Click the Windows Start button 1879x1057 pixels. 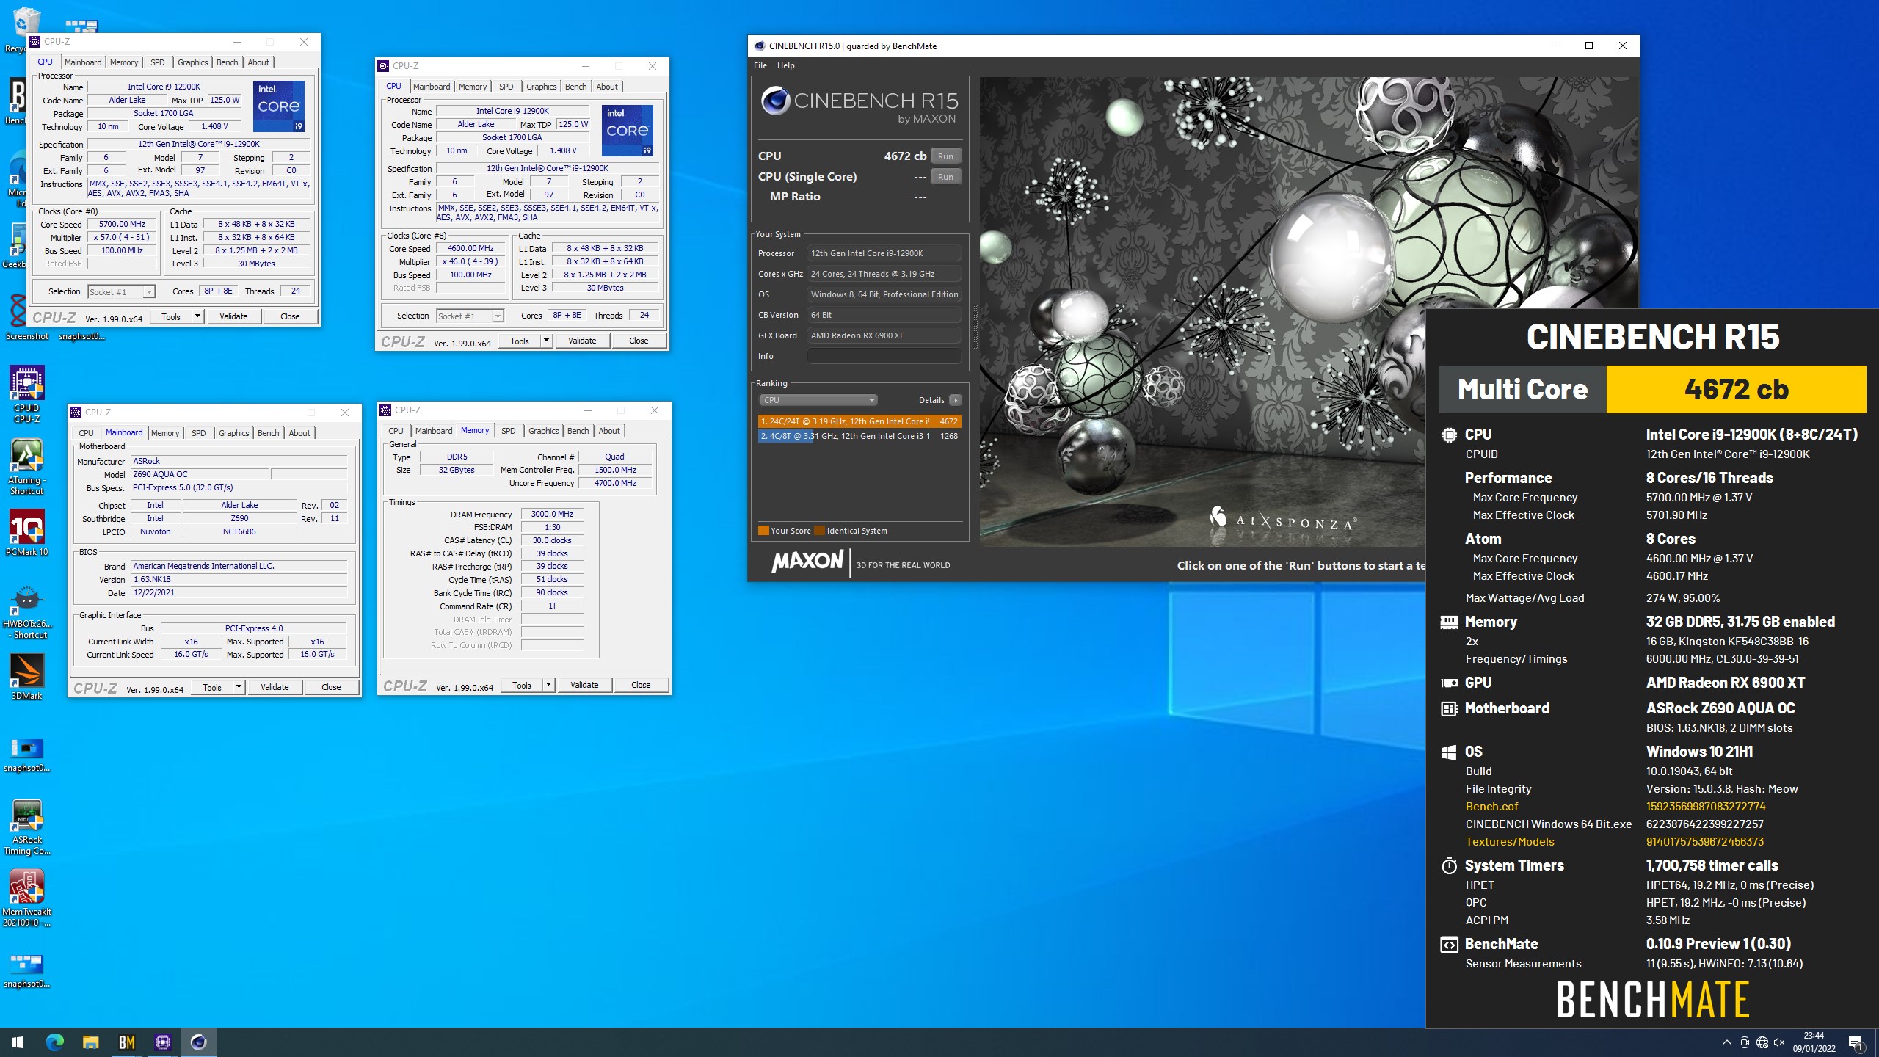click(18, 1042)
